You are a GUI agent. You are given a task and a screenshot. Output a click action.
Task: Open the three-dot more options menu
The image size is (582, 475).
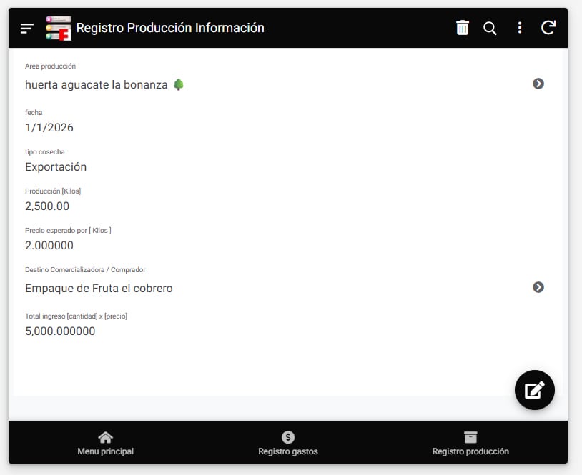point(520,28)
